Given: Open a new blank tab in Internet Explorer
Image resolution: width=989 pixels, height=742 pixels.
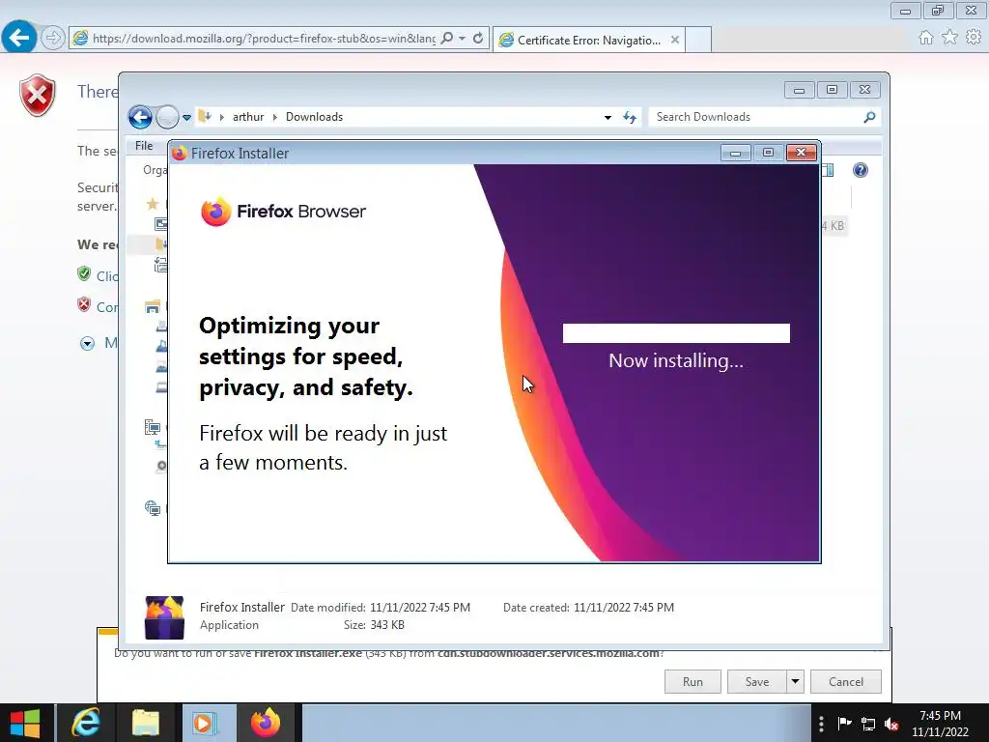Looking at the screenshot, I should tap(698, 40).
